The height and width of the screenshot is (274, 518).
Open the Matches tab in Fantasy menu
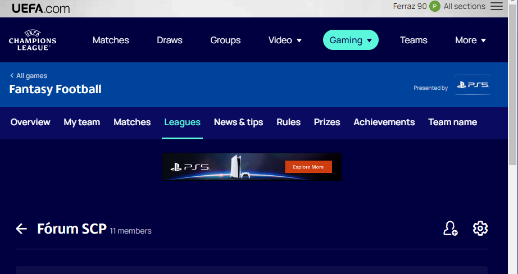coord(132,122)
